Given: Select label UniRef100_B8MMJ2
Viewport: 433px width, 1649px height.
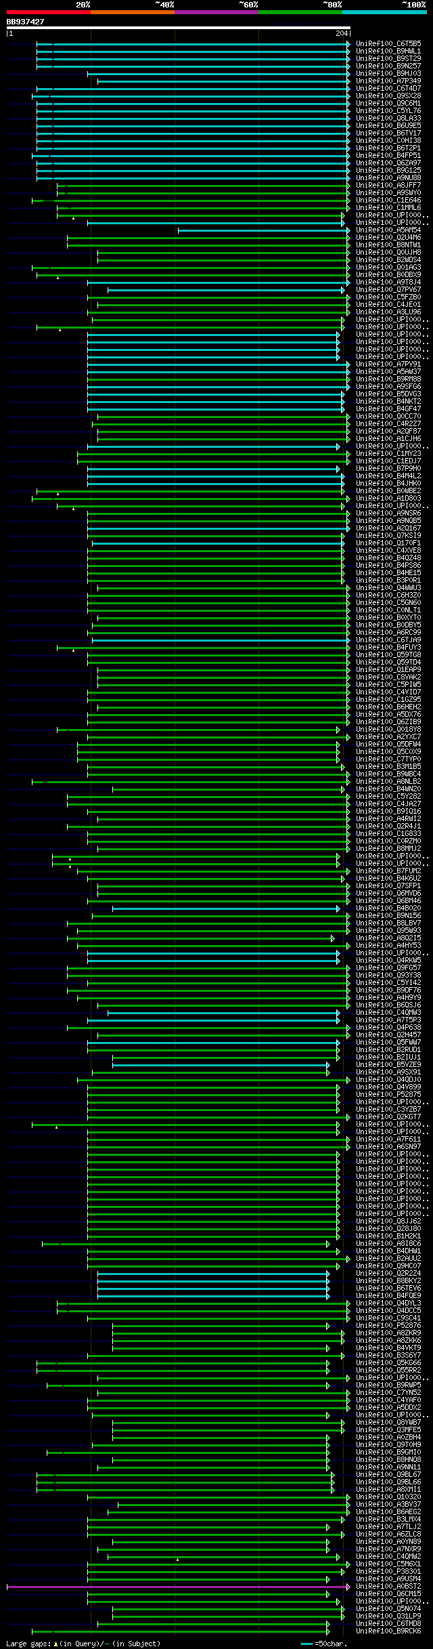Looking at the screenshot, I should 388,849.
